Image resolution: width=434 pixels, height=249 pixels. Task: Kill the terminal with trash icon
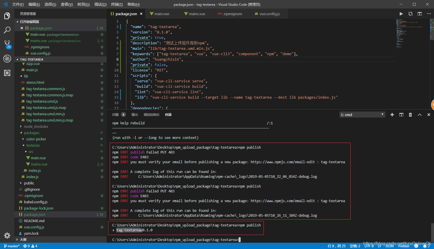(410, 115)
